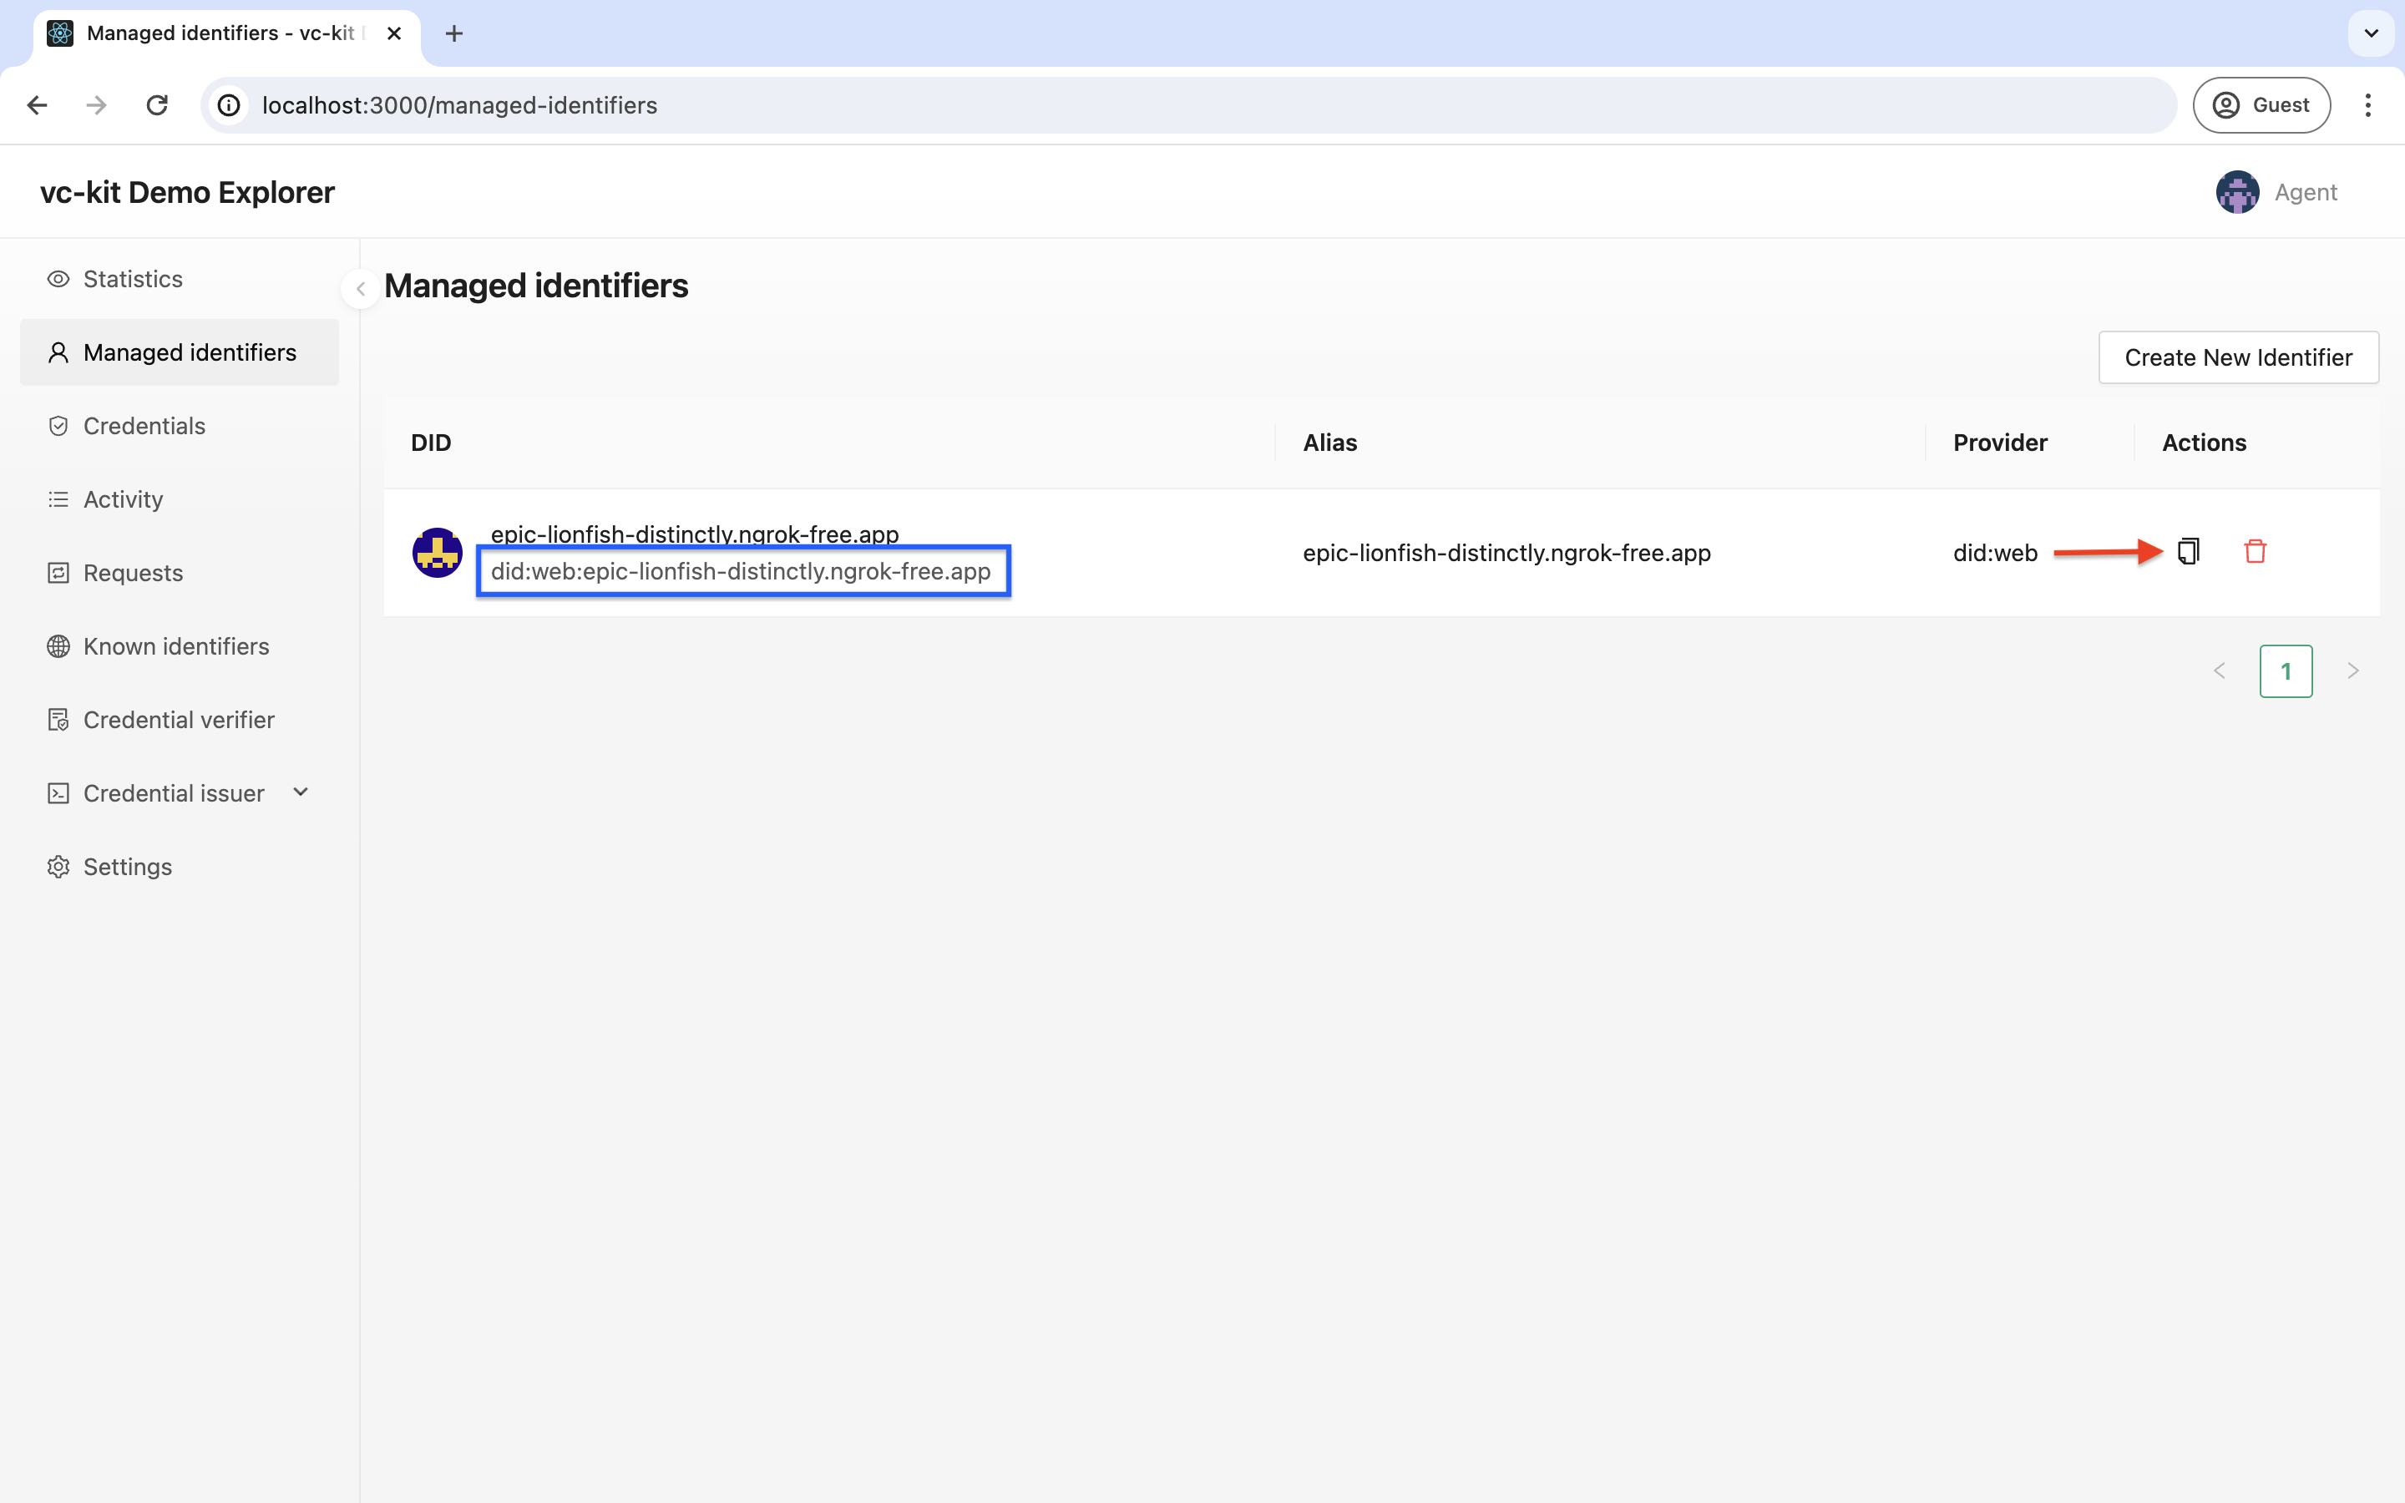This screenshot has width=2405, height=1503.
Task: Click the next page right arrow
Action: click(x=2353, y=671)
